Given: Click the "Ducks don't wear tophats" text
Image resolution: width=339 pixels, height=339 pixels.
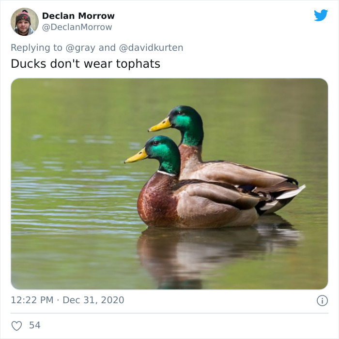Looking at the screenshot, I should [86, 64].
